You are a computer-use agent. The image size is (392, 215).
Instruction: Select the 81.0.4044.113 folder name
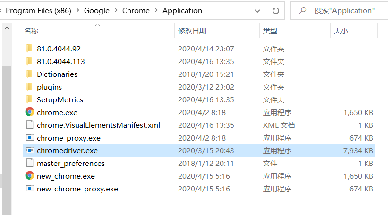(61, 61)
